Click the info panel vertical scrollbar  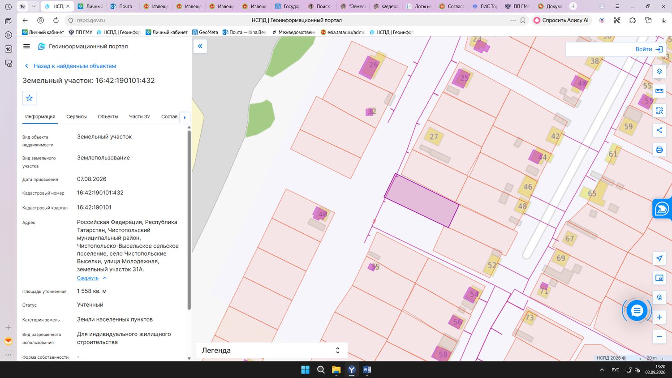click(x=189, y=219)
